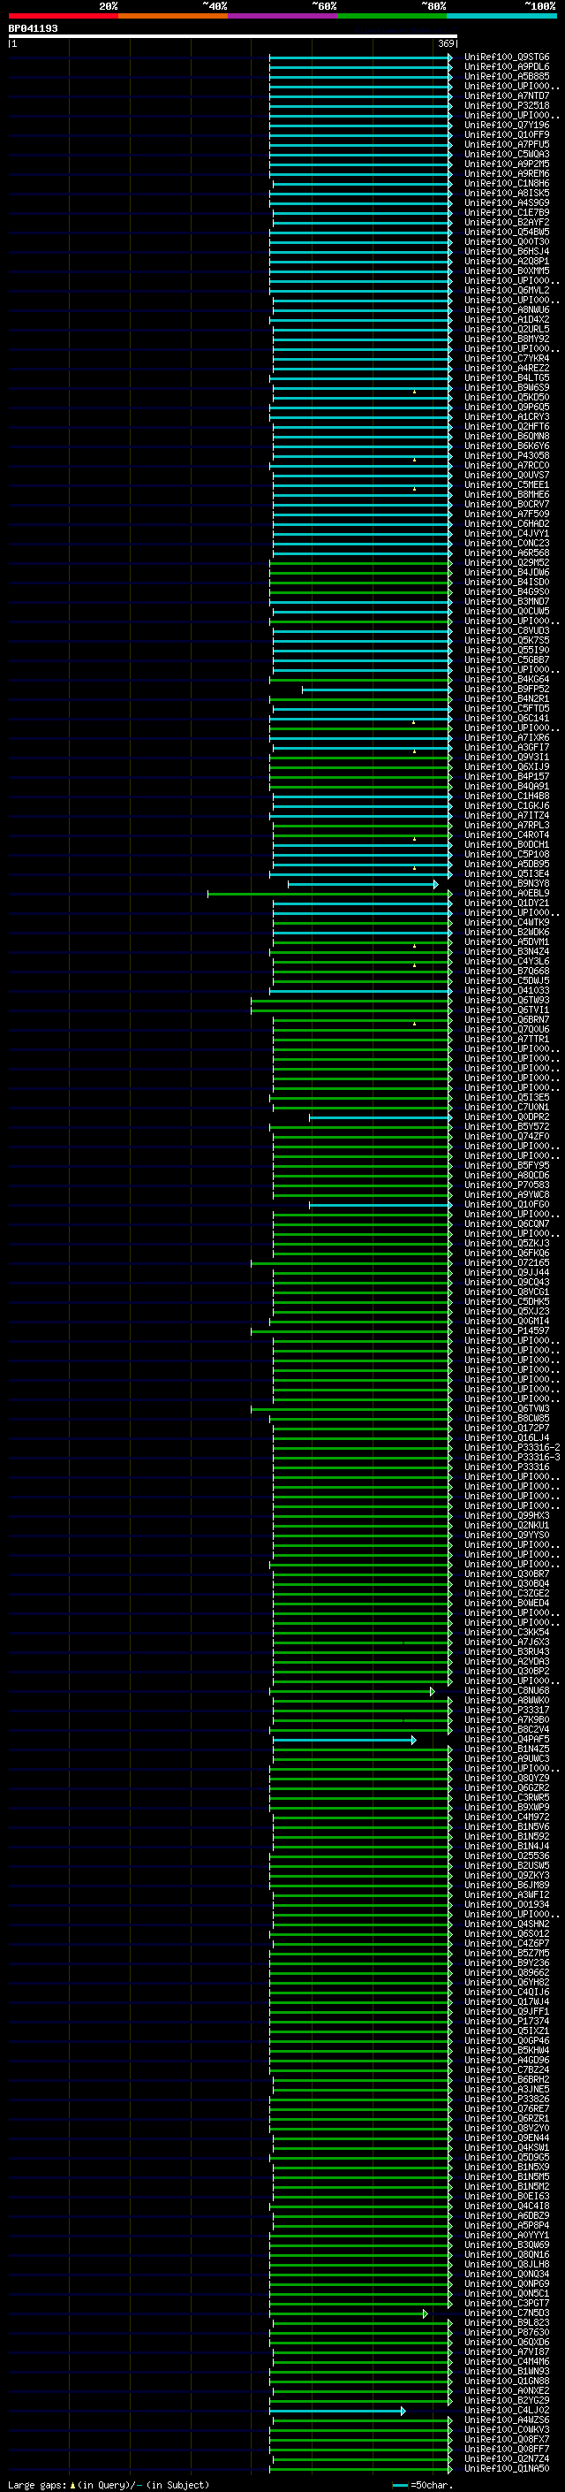Open hit UniRef100_P32518
The image size is (565, 2492).
[506, 105]
